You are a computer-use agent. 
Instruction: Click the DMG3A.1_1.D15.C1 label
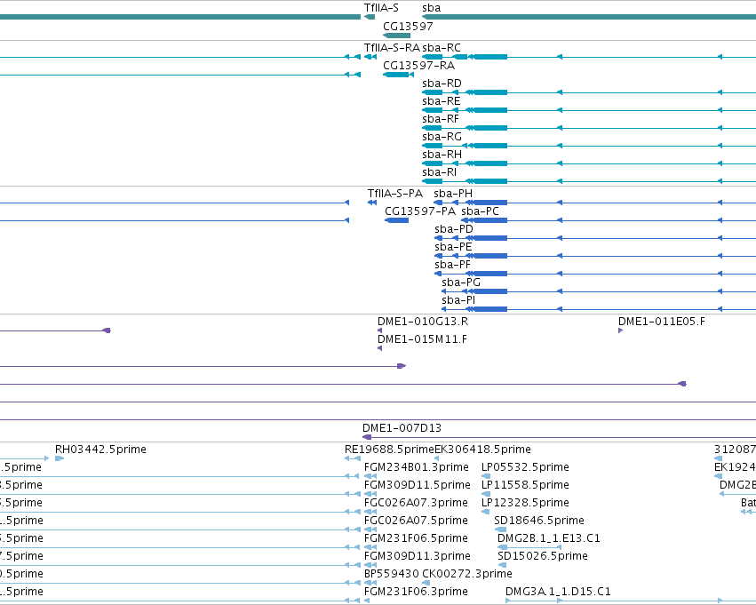click(558, 592)
